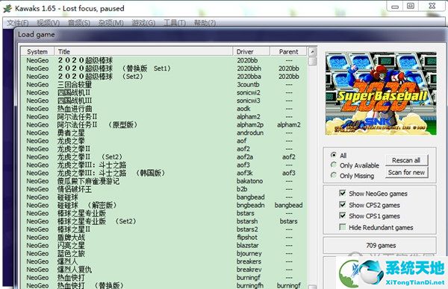Screen dimensions: 448x289
Task: Select the sonicwi2 game row
Action: pos(164,92)
